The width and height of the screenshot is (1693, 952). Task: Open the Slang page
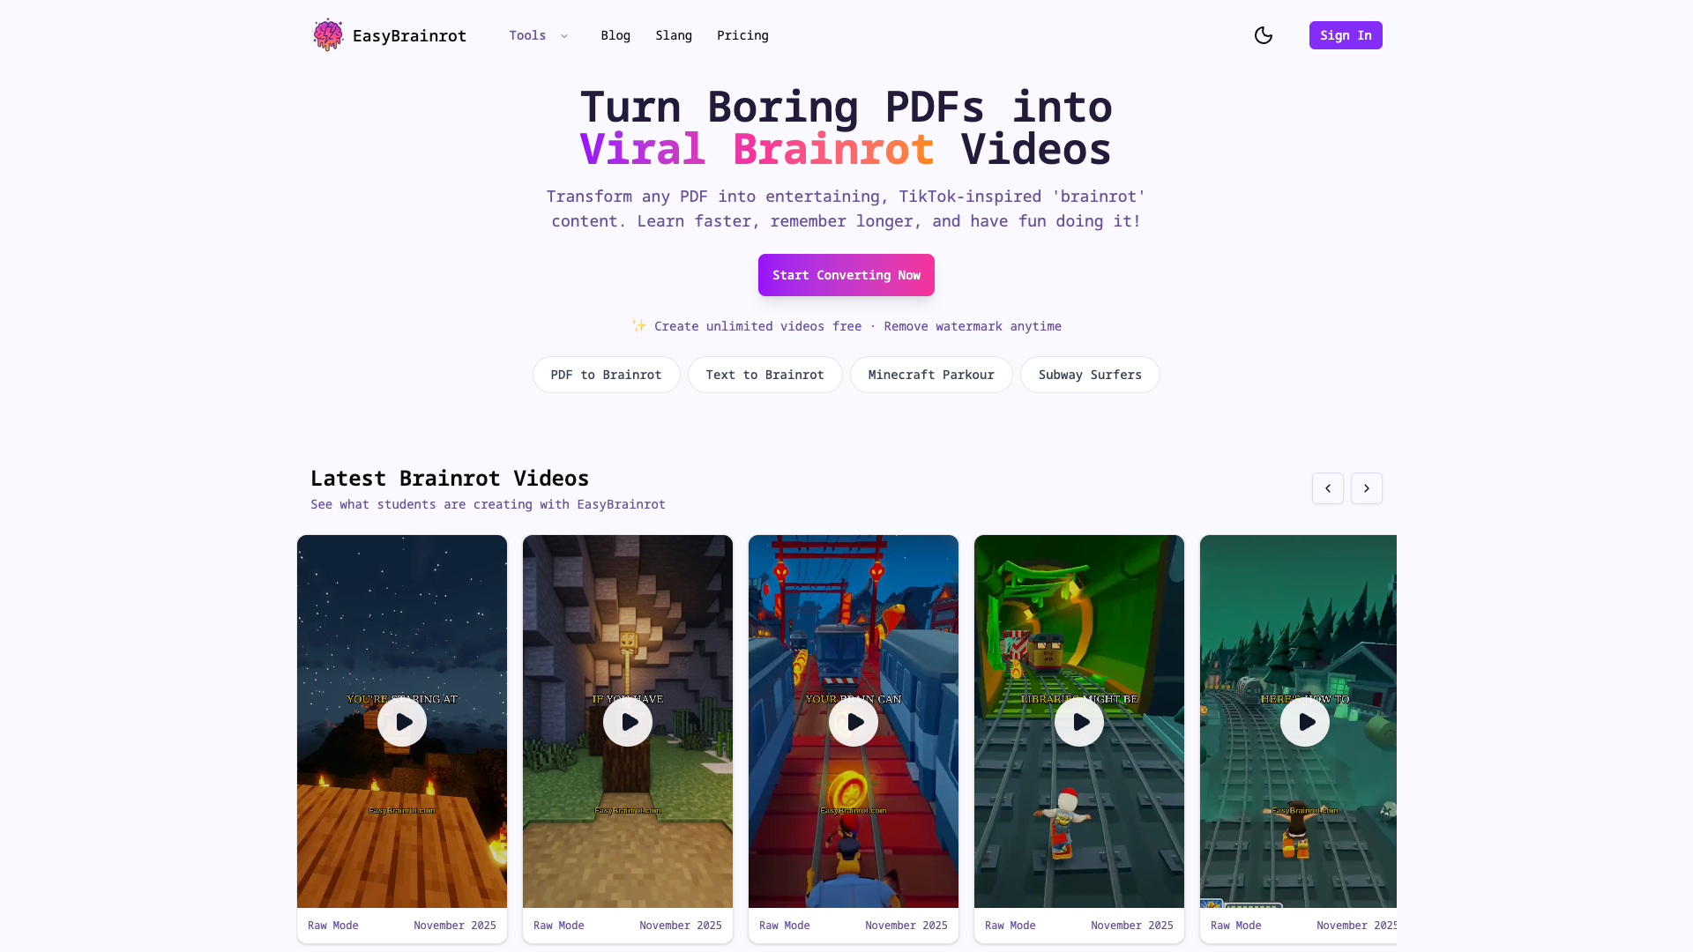(674, 35)
